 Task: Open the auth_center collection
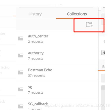tap(57, 38)
